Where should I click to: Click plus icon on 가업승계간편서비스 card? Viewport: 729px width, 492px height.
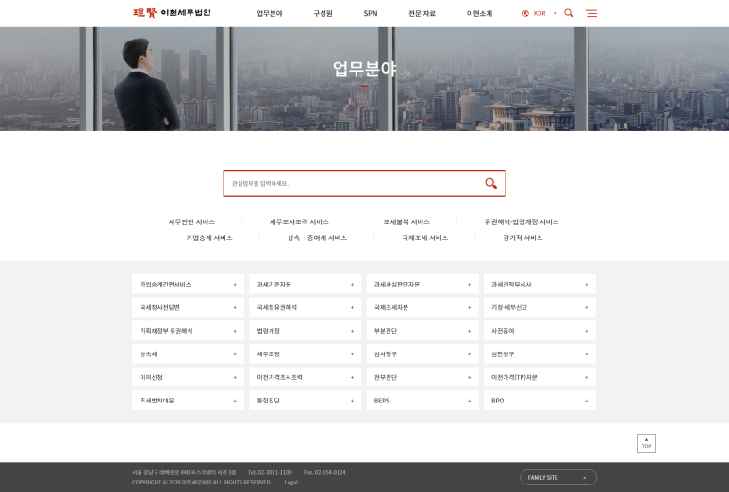click(x=235, y=285)
